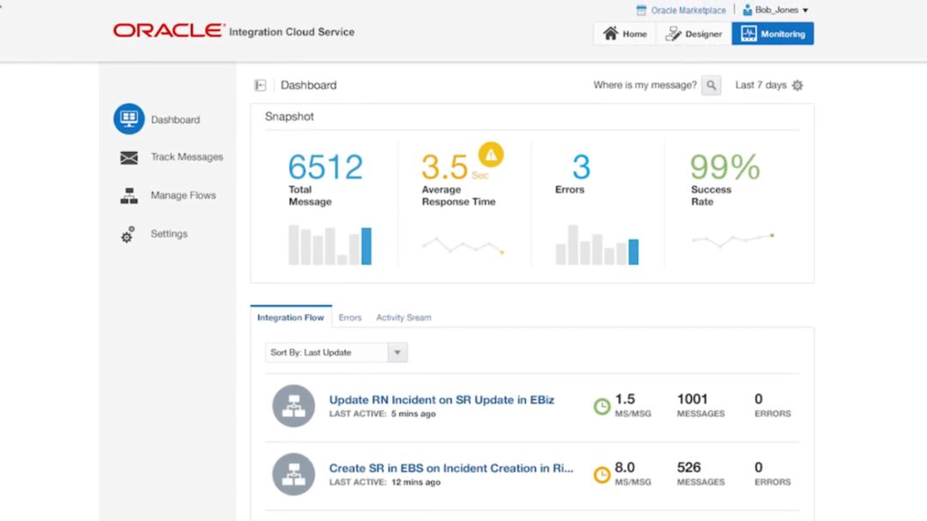Click the Oracle logo
This screenshot has width=927, height=521.
(169, 30)
